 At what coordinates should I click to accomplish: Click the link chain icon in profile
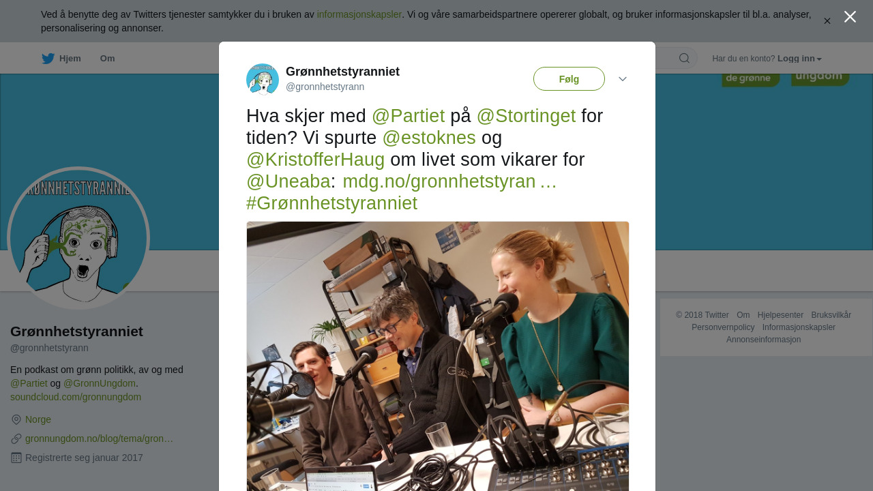(16, 438)
